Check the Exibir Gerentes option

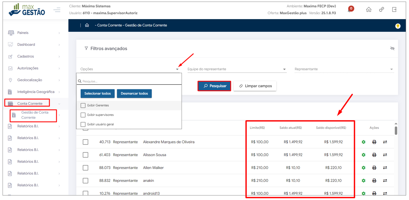pyautogui.click(x=83, y=106)
